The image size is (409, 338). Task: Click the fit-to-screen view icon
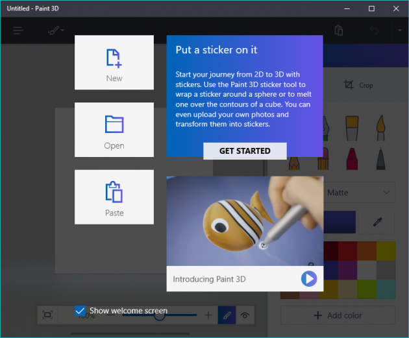point(47,315)
